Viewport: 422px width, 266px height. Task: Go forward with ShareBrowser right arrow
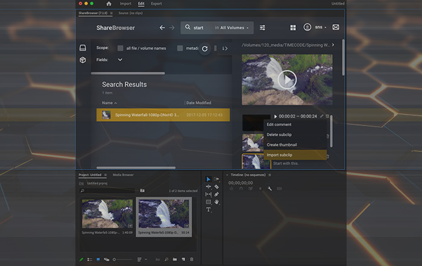click(172, 28)
